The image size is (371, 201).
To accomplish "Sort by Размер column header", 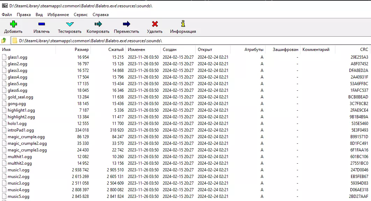I will point(73,50).
